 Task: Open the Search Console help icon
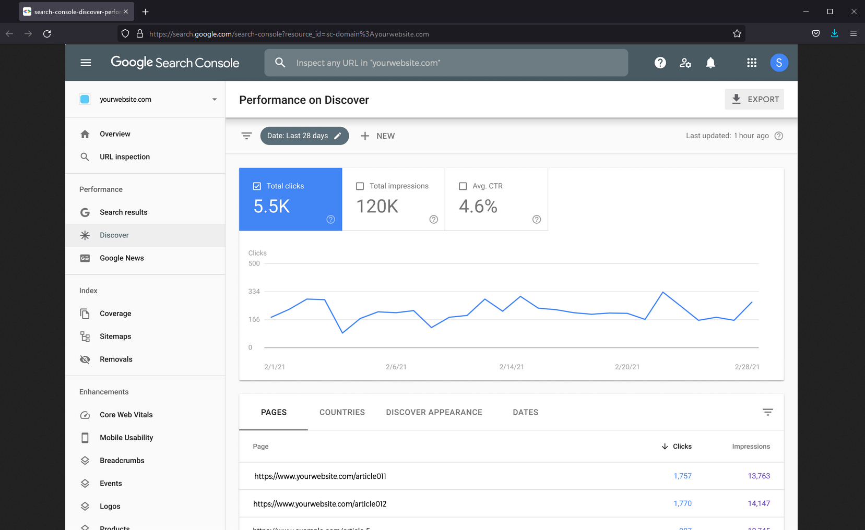(660, 63)
